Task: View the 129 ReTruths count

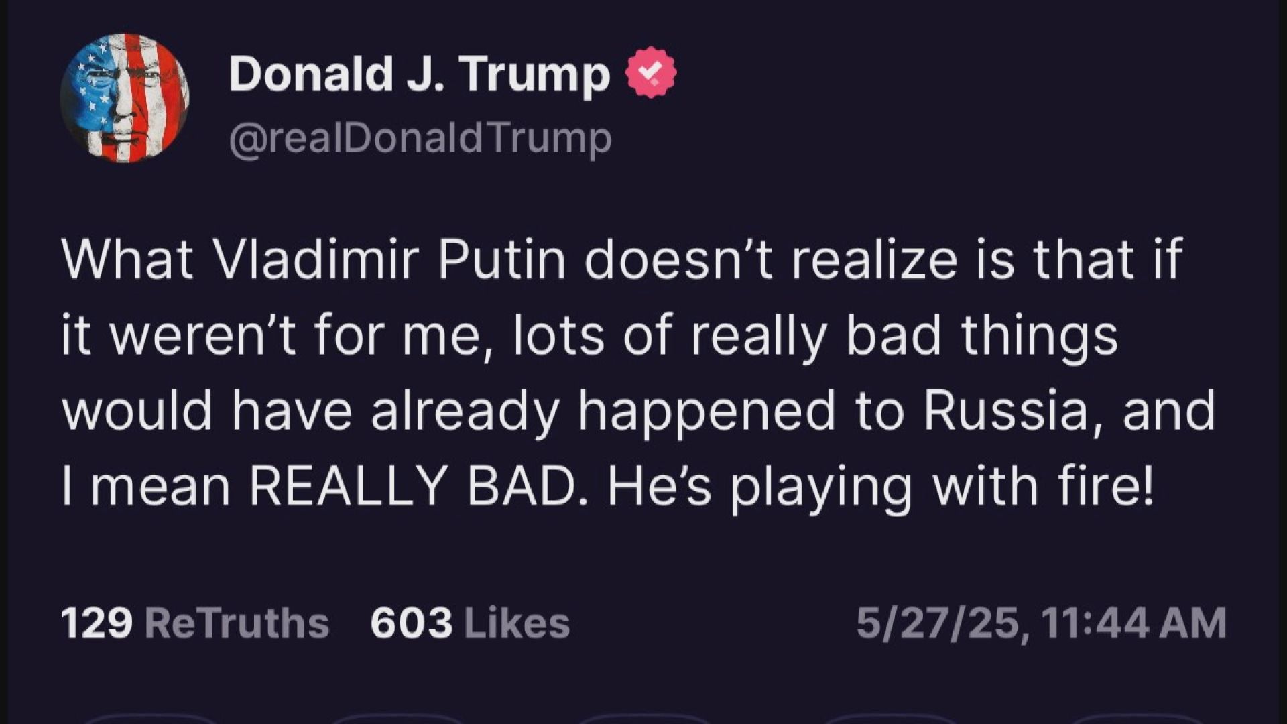Action: pyautogui.click(x=97, y=623)
